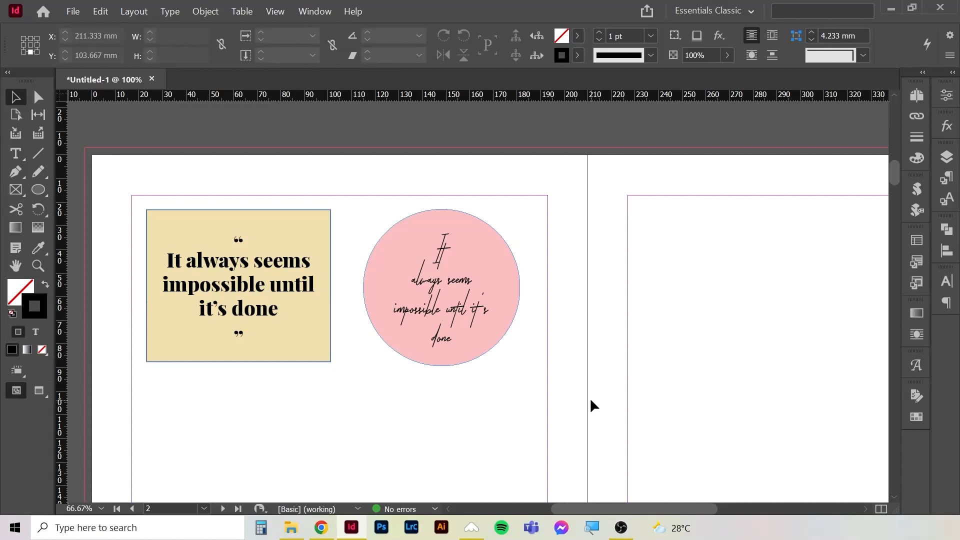This screenshot has height=540, width=960.
Task: Toggle constrain proportions for scaling
Action: coord(332,45)
